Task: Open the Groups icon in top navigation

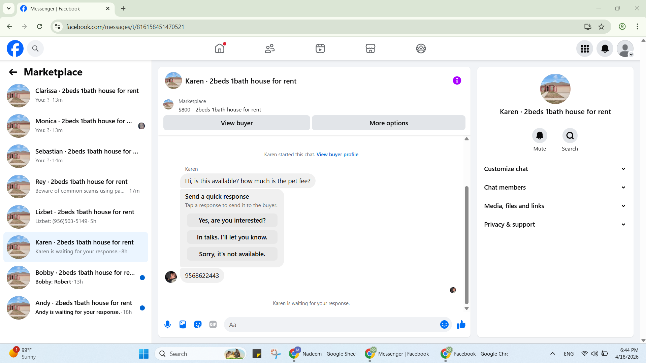Action: click(x=421, y=48)
